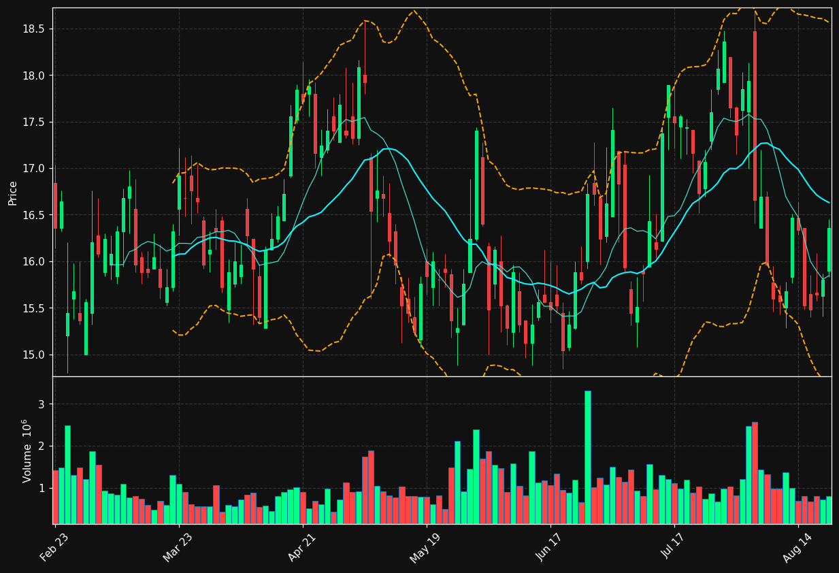The width and height of the screenshot is (839, 573).
Task: Click the Mar 23 date label
Action: pos(178,547)
